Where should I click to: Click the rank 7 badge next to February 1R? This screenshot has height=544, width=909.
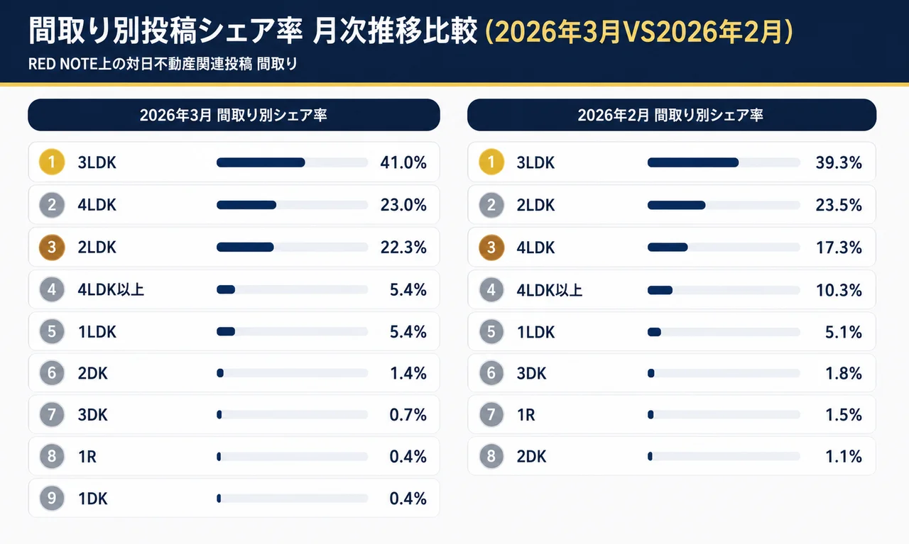coord(491,414)
